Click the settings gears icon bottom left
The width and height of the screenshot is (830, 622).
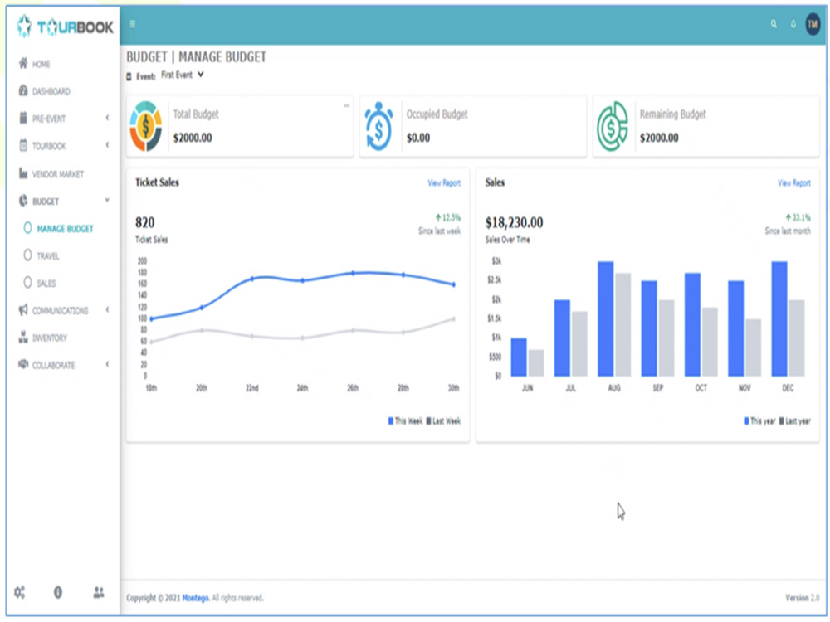coord(20,592)
